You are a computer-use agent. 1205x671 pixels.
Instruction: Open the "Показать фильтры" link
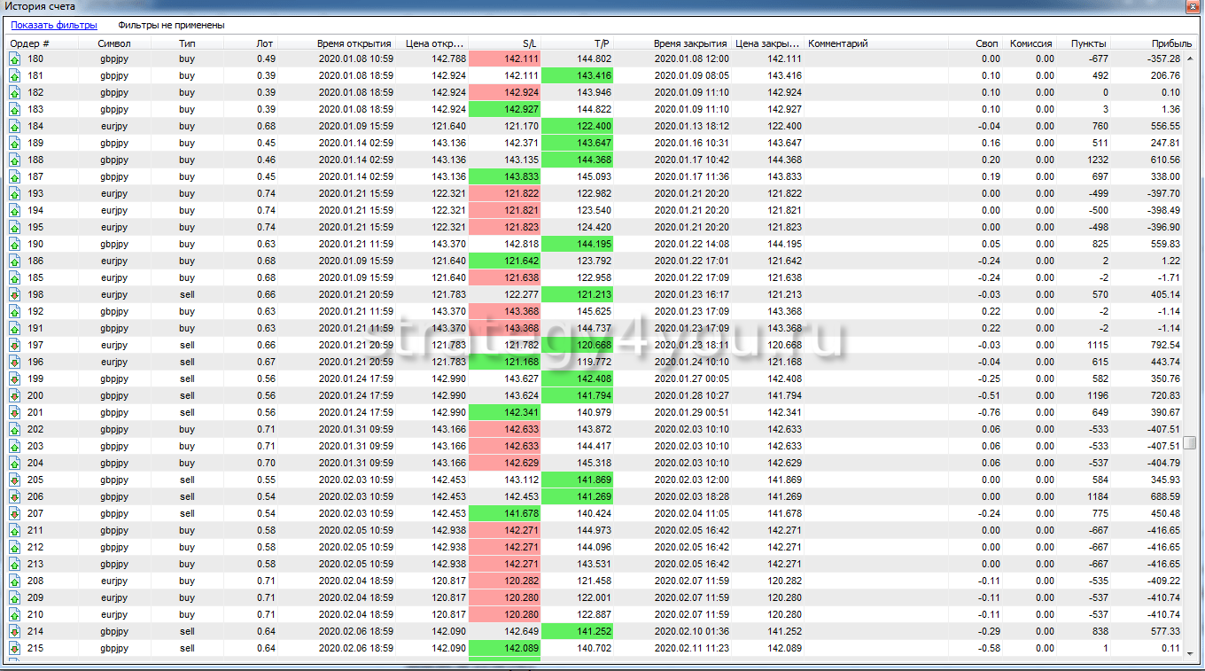54,26
